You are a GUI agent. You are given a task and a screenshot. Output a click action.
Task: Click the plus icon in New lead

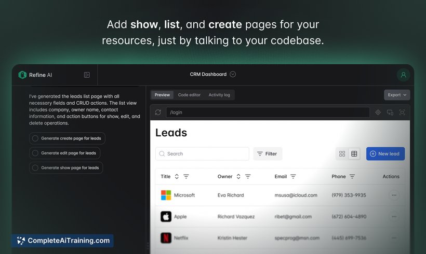point(373,154)
